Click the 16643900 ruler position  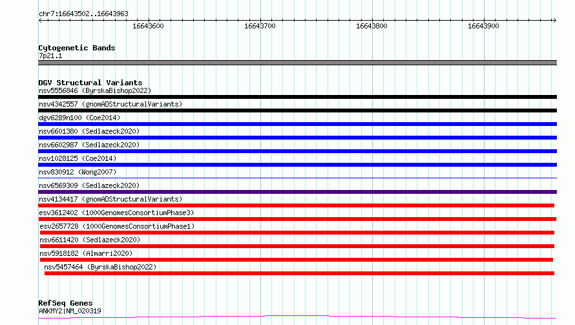483,26
